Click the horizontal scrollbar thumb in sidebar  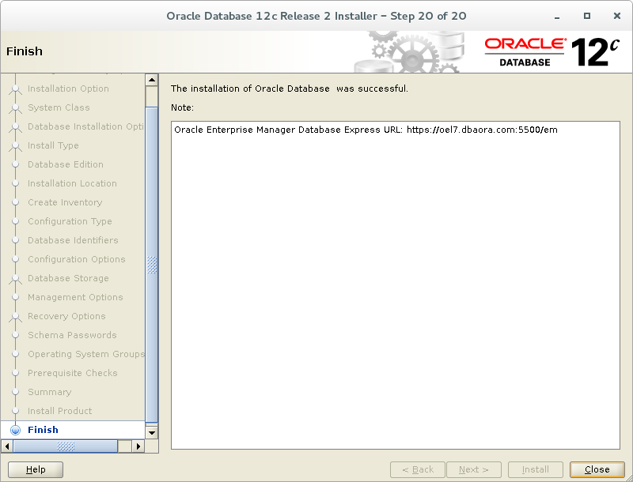tap(66, 446)
